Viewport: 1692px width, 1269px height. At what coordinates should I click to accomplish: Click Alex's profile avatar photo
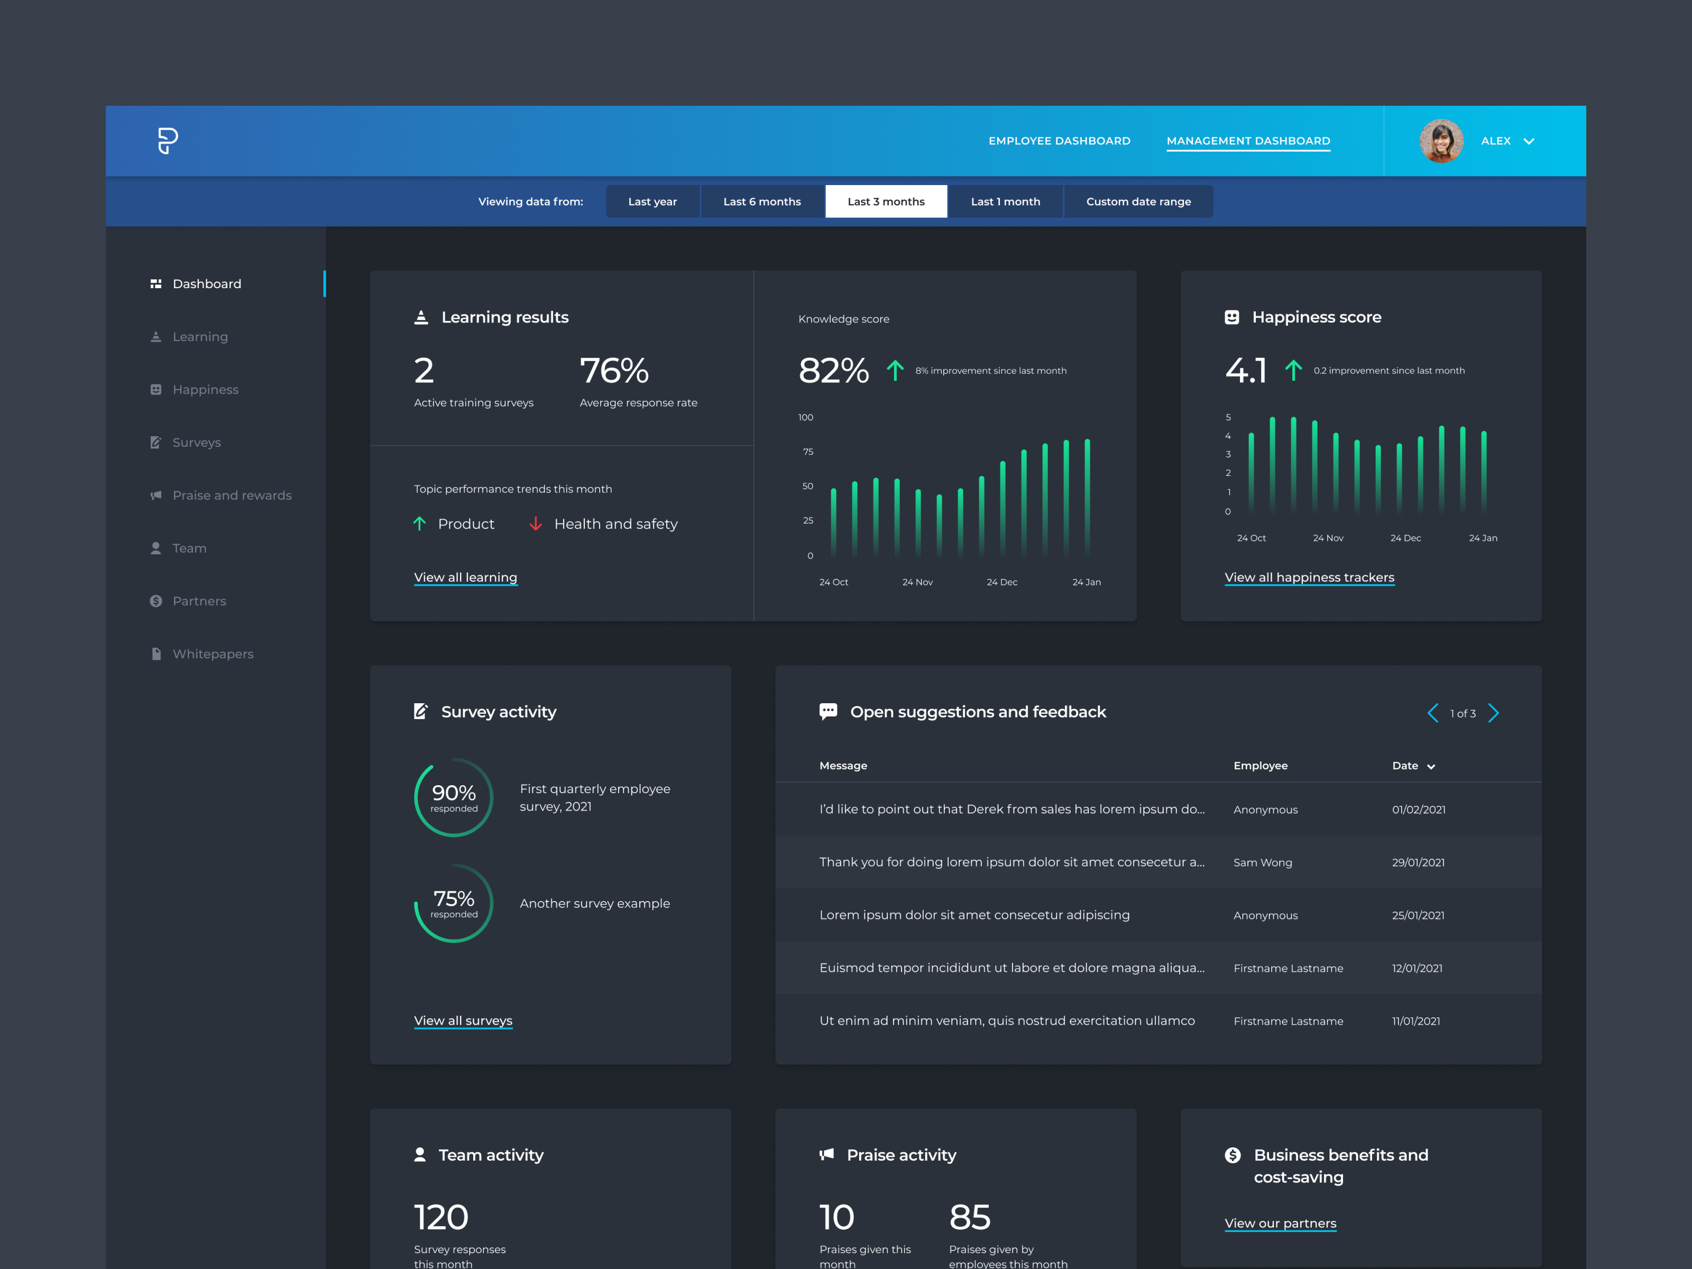[x=1441, y=141]
